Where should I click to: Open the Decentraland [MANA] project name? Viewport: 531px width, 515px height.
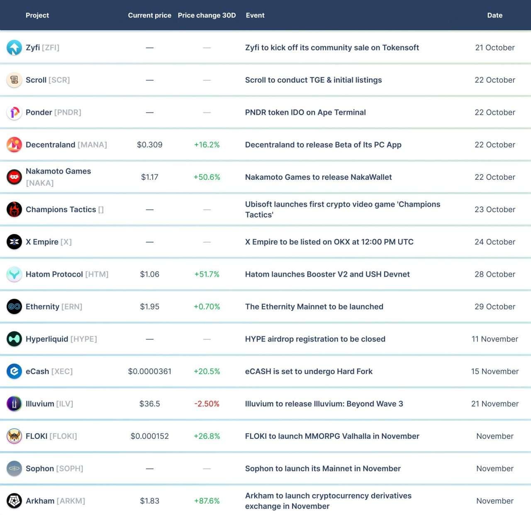click(x=66, y=145)
